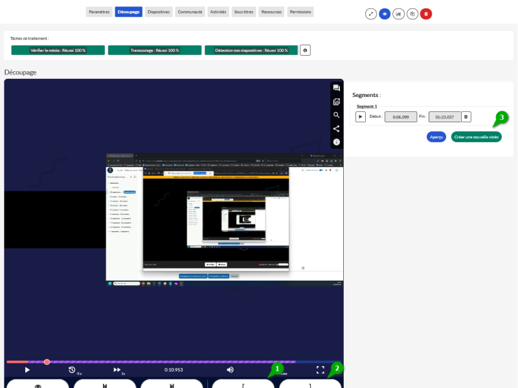The height and width of the screenshot is (388, 518).
Task: Delete Segment 1 with trash icon
Action: coord(466,117)
